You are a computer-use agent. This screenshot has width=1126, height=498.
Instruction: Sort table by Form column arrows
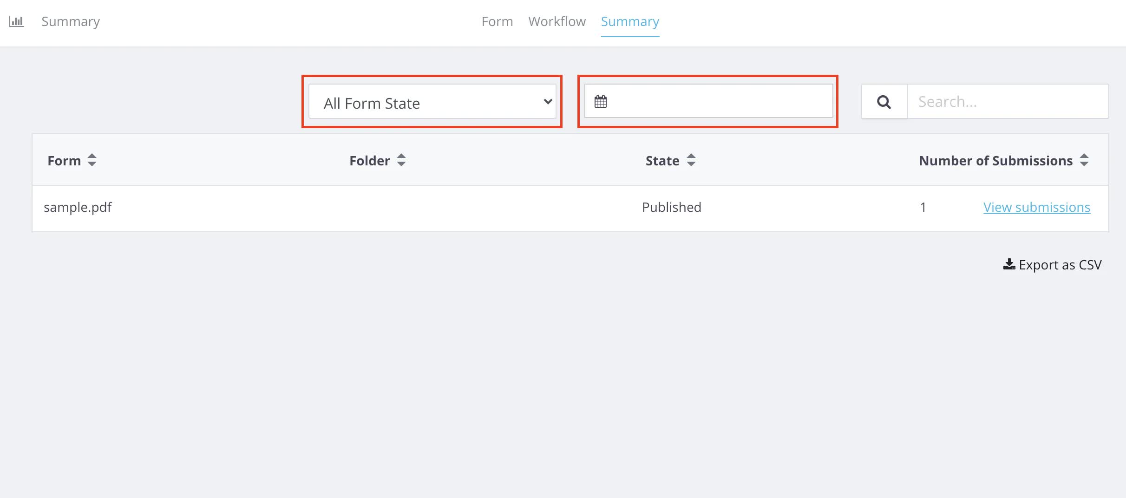(92, 160)
